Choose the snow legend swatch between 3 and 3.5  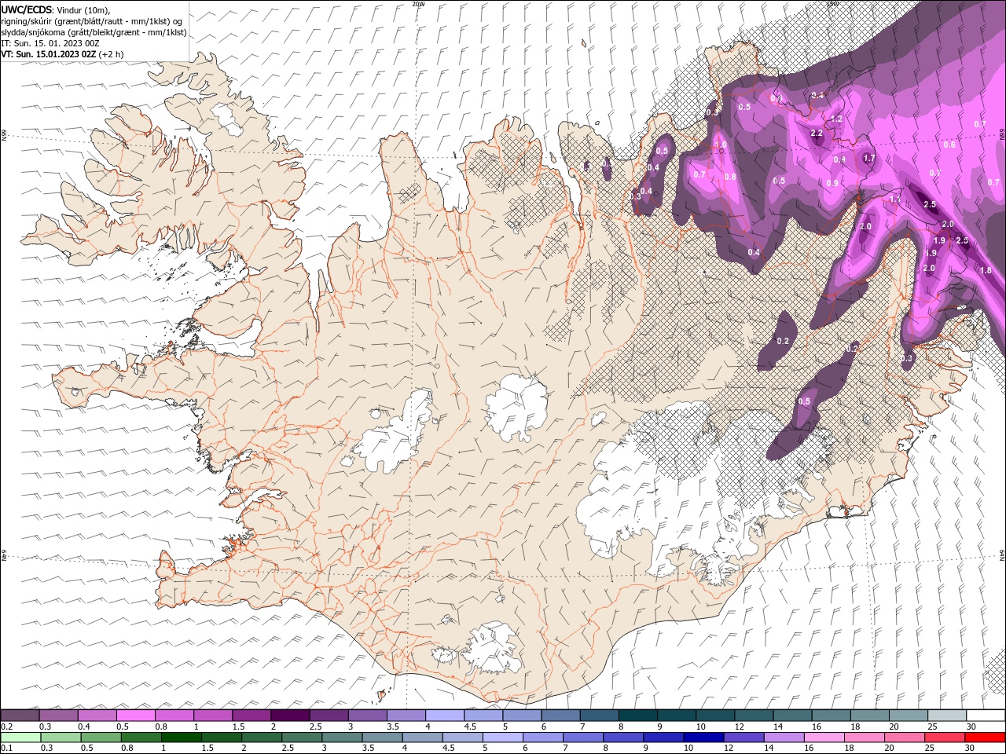click(x=367, y=716)
